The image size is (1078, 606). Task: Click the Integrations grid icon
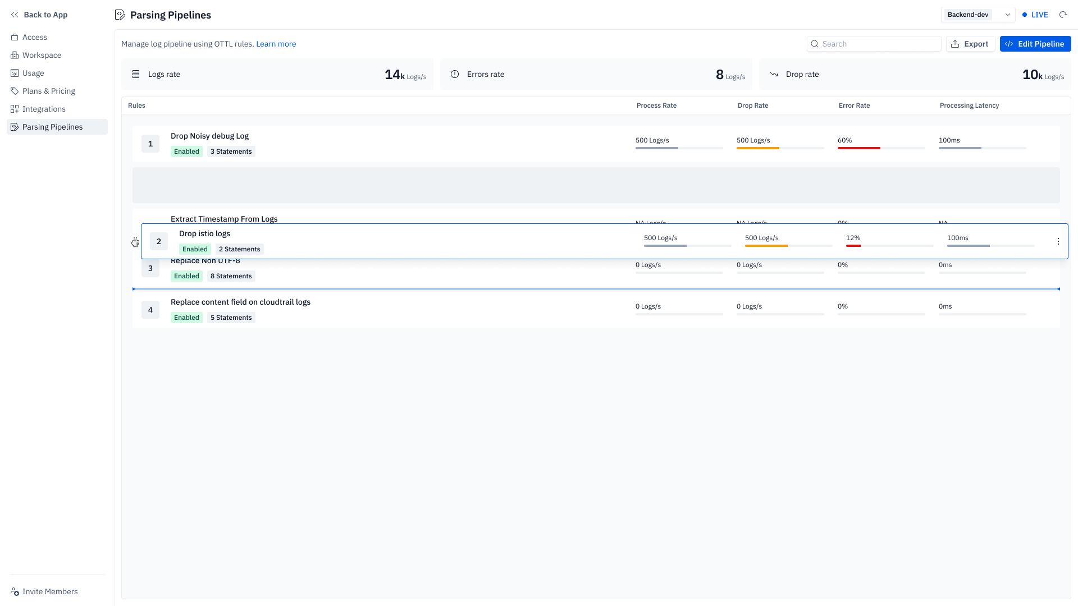click(x=15, y=109)
